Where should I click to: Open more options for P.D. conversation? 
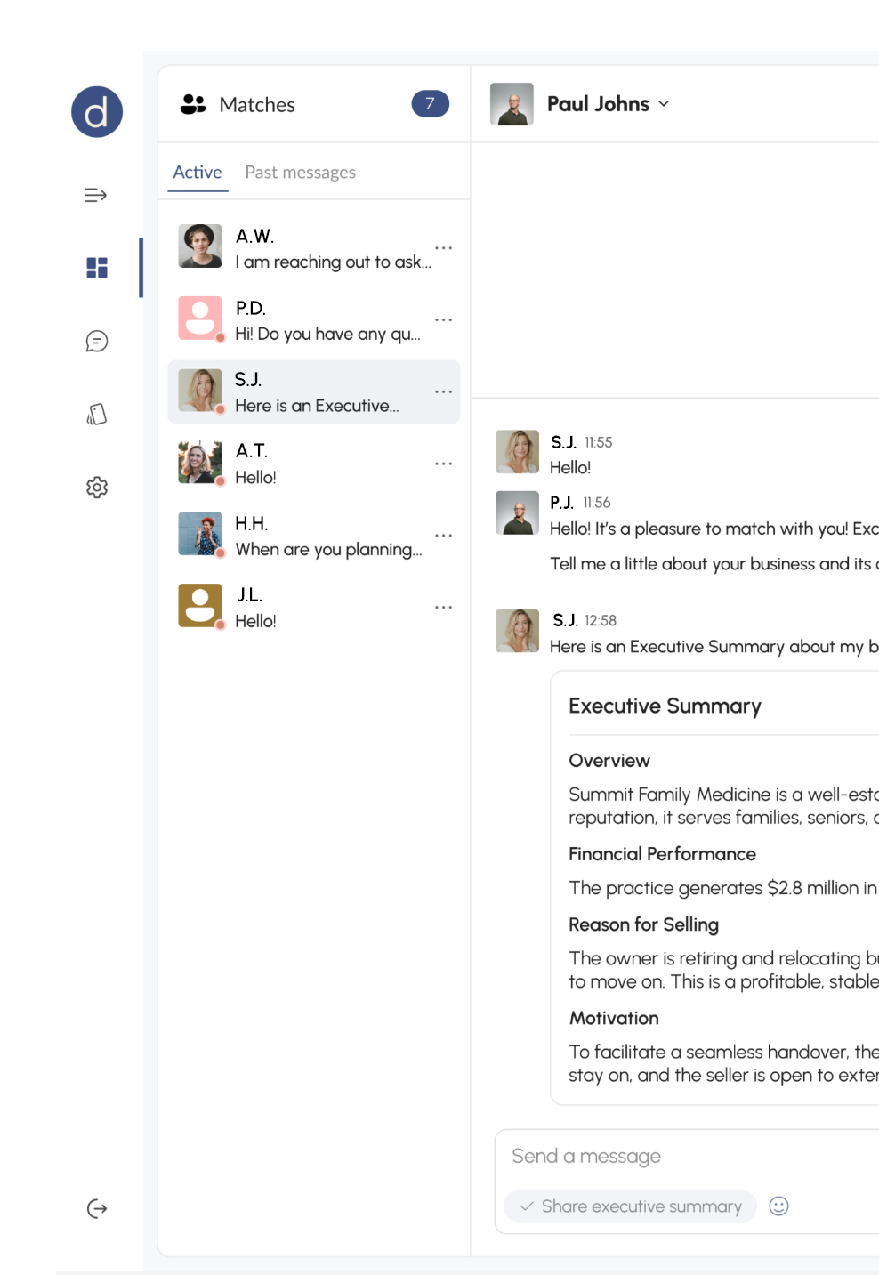(443, 320)
